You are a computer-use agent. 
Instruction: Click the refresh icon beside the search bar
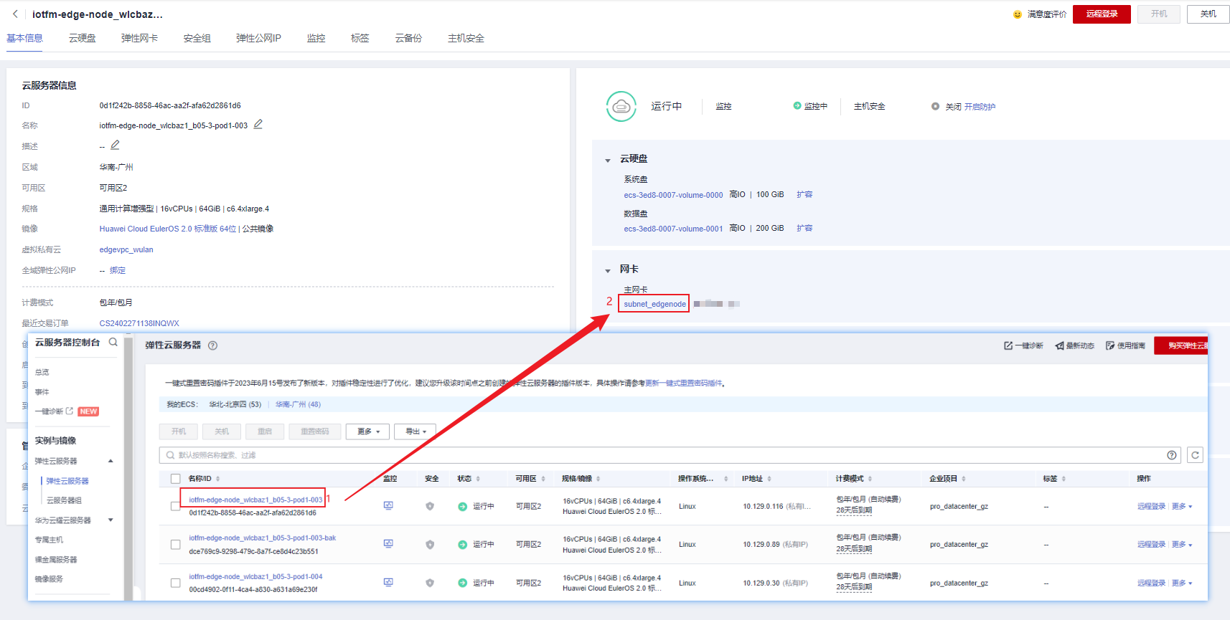coord(1195,455)
